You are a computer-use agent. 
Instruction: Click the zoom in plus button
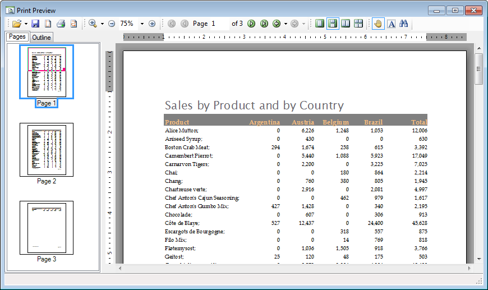tap(152, 24)
